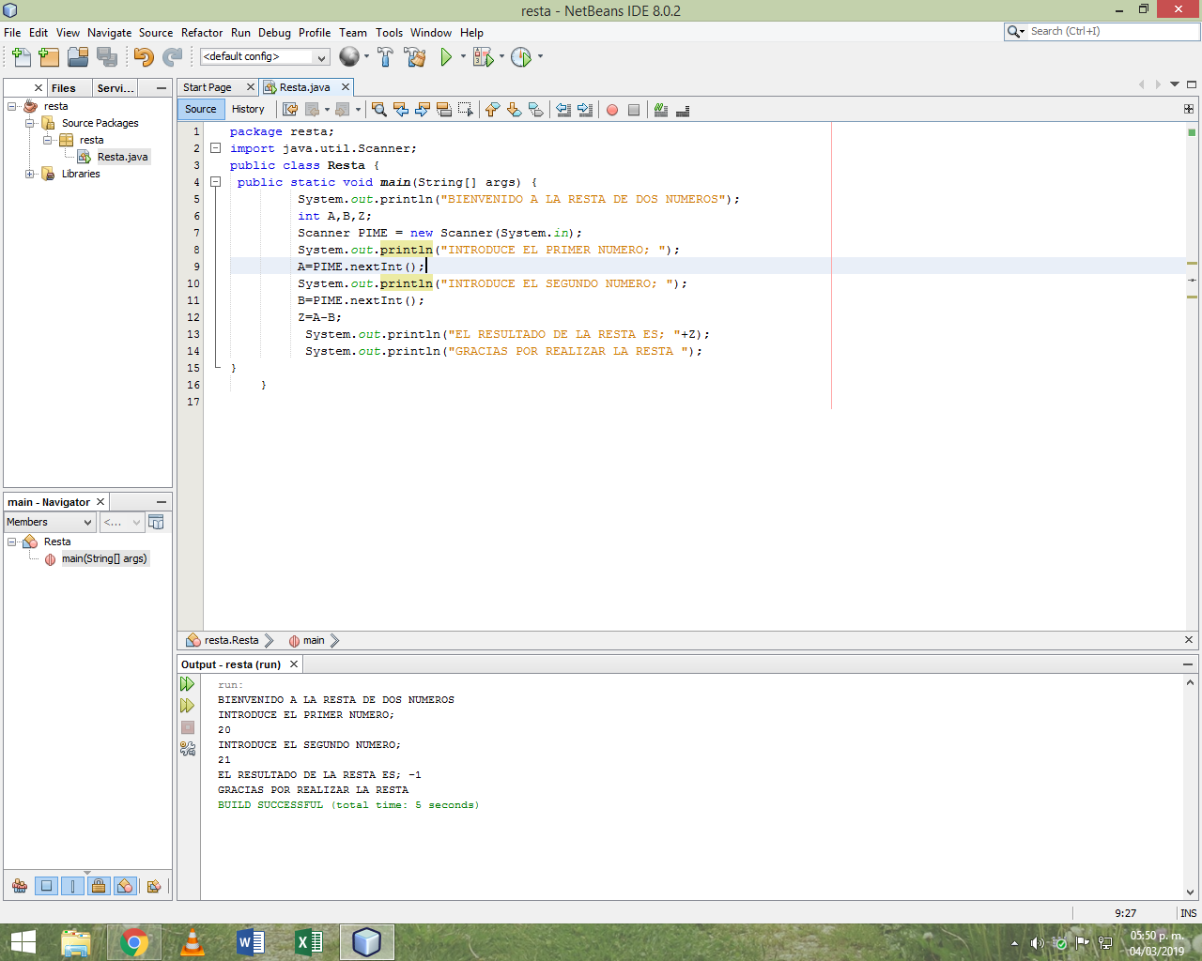The height and width of the screenshot is (961, 1202).
Task: Click Save All in the toolbar
Action: tap(108, 56)
